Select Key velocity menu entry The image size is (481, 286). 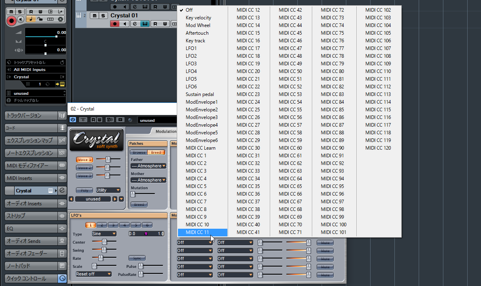pyautogui.click(x=202, y=18)
